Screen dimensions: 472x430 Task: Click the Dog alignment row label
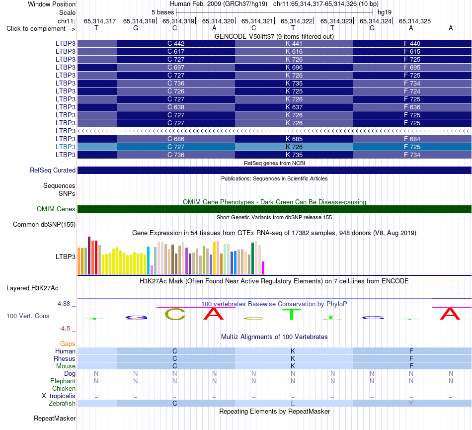tap(70, 374)
